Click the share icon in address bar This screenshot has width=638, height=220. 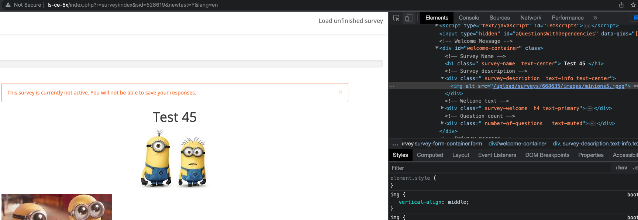coord(621,5)
